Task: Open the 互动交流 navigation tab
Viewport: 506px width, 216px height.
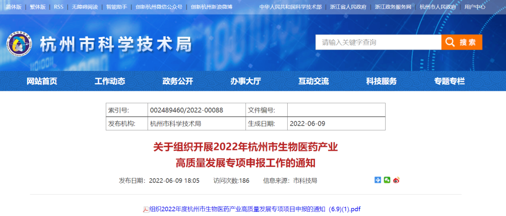Action: [313, 81]
